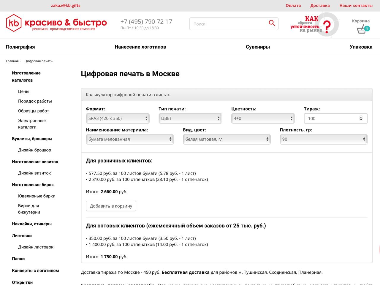Image resolution: width=380 pixels, height=285 pixels.
Task: Open Изготовление каталогов in sidebar
Action: 26,77
